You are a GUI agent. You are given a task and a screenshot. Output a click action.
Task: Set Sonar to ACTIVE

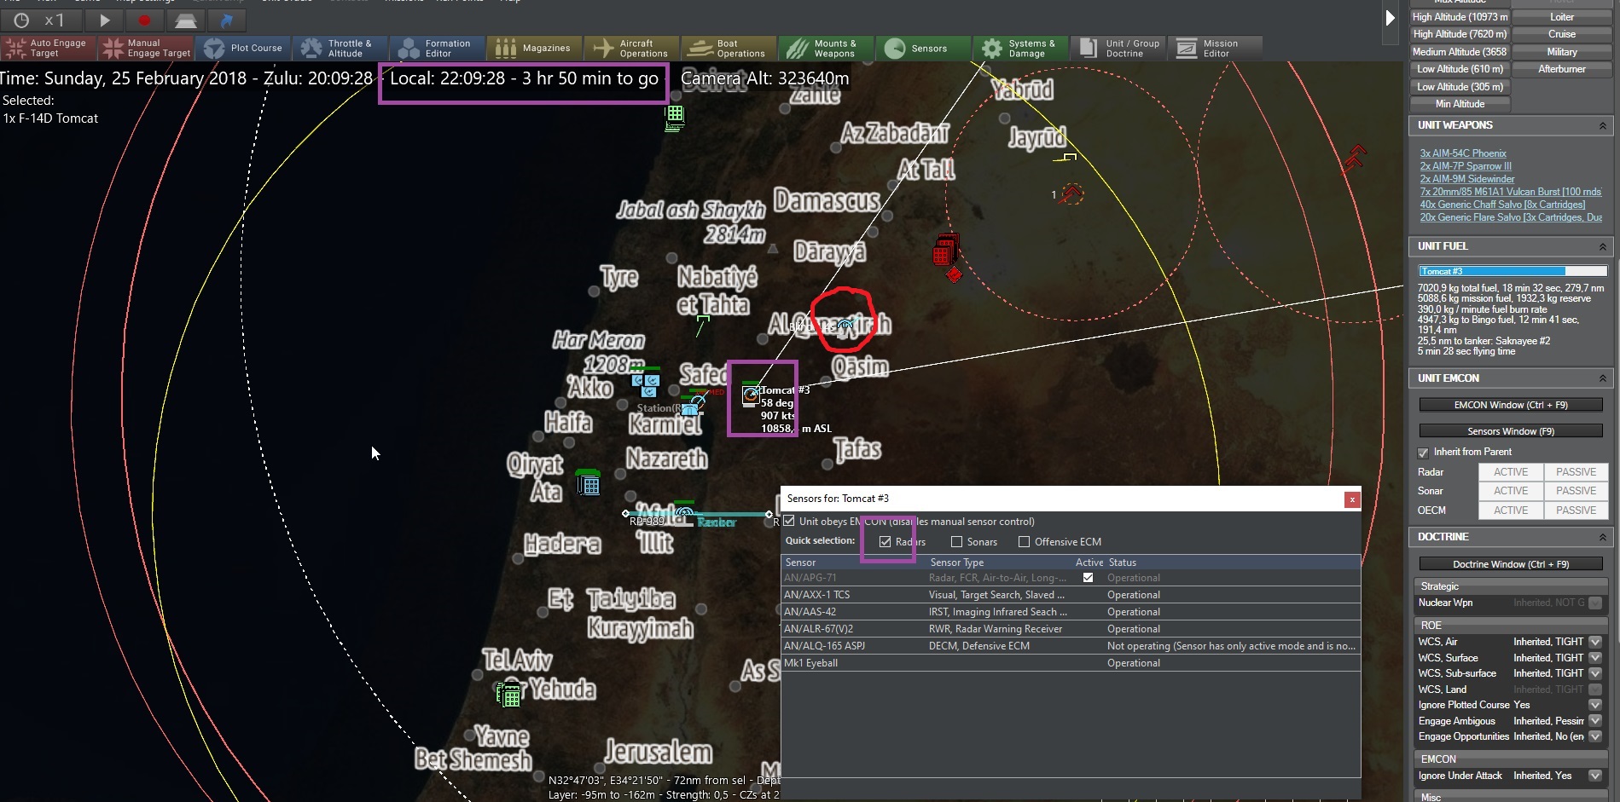[x=1511, y=491]
